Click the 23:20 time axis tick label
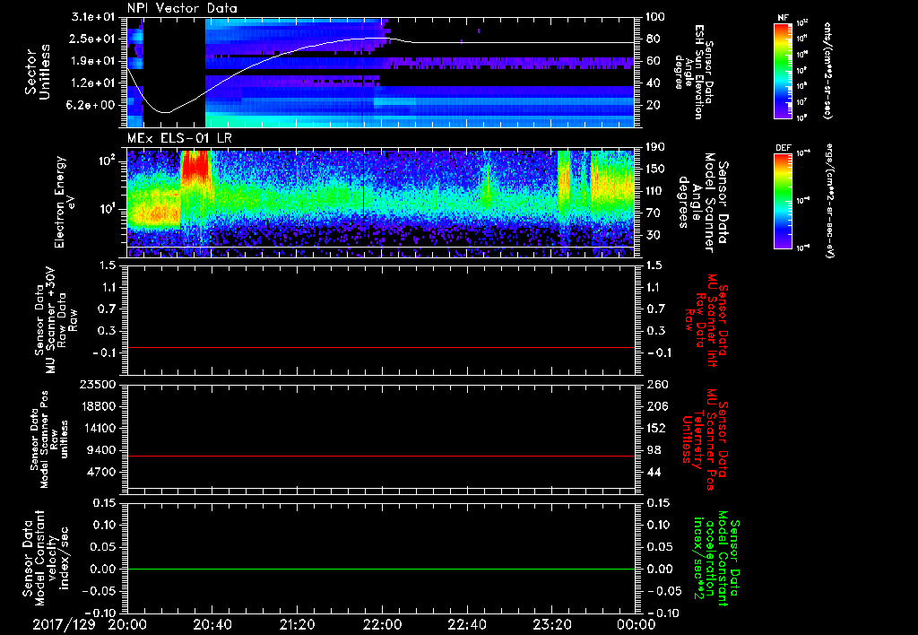The height and width of the screenshot is (635, 918). 552,622
